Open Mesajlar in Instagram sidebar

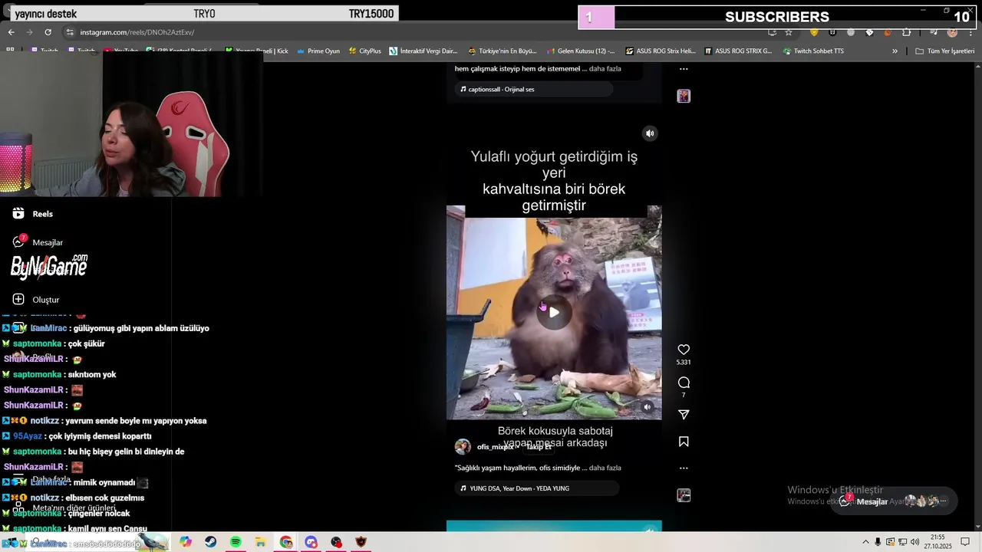coord(38,242)
